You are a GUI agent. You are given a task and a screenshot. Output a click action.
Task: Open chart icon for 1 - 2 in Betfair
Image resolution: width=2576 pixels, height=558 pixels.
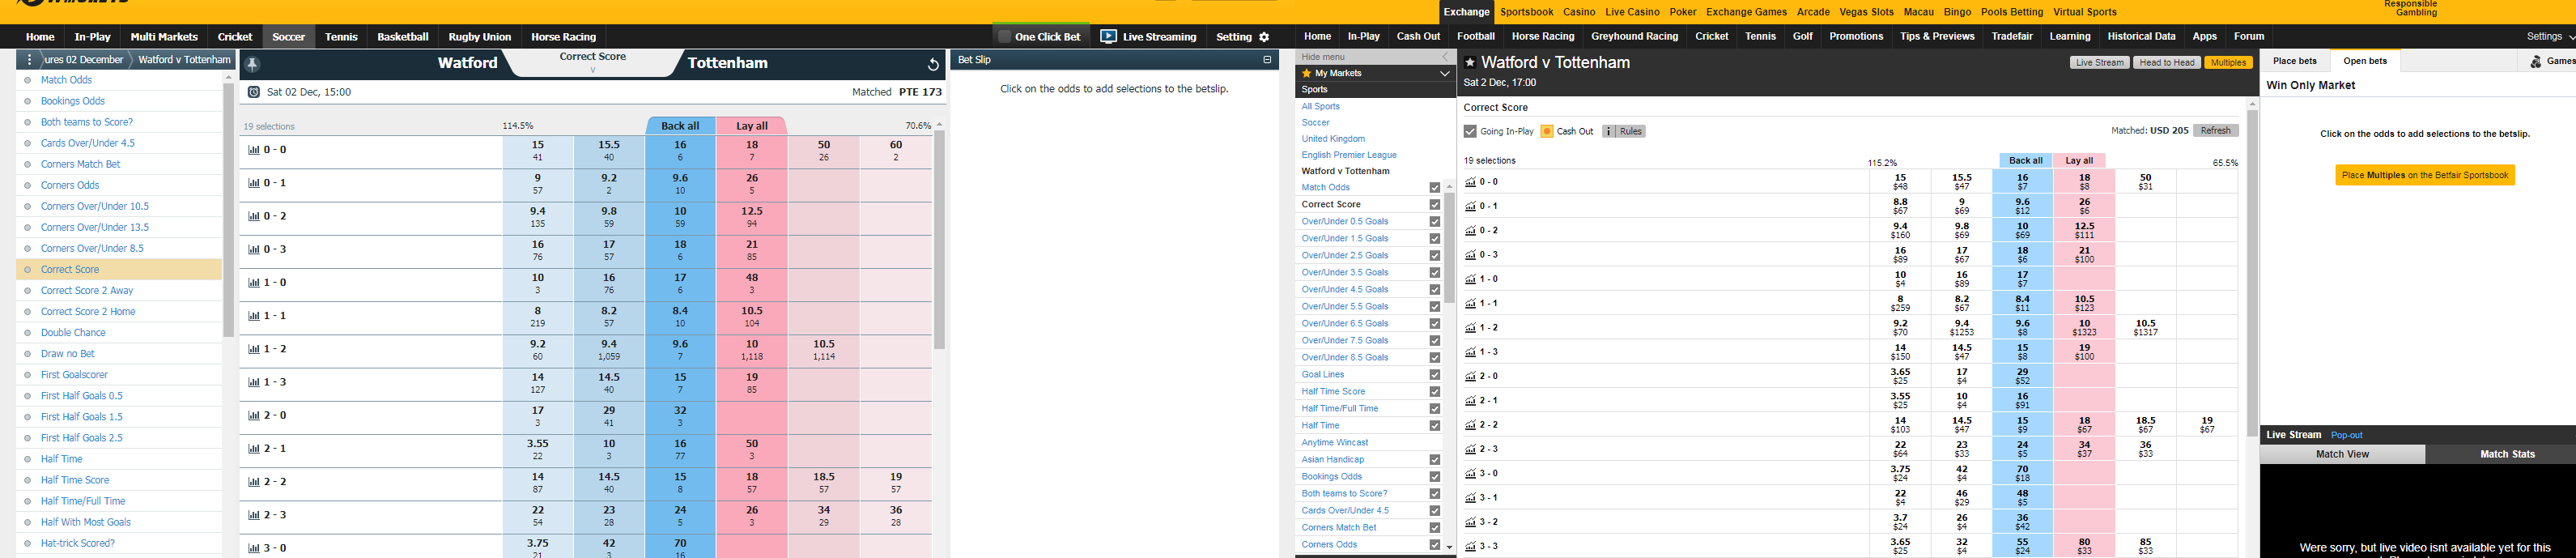(x=1470, y=328)
